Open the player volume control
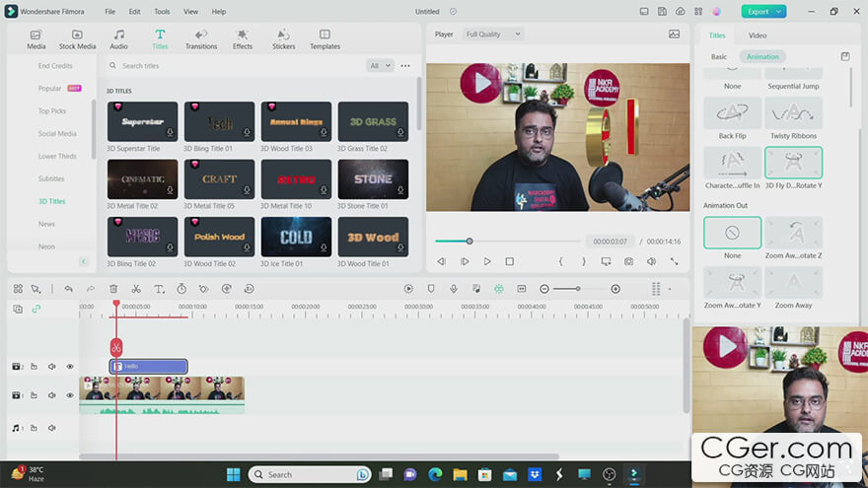The image size is (868, 488). click(652, 261)
